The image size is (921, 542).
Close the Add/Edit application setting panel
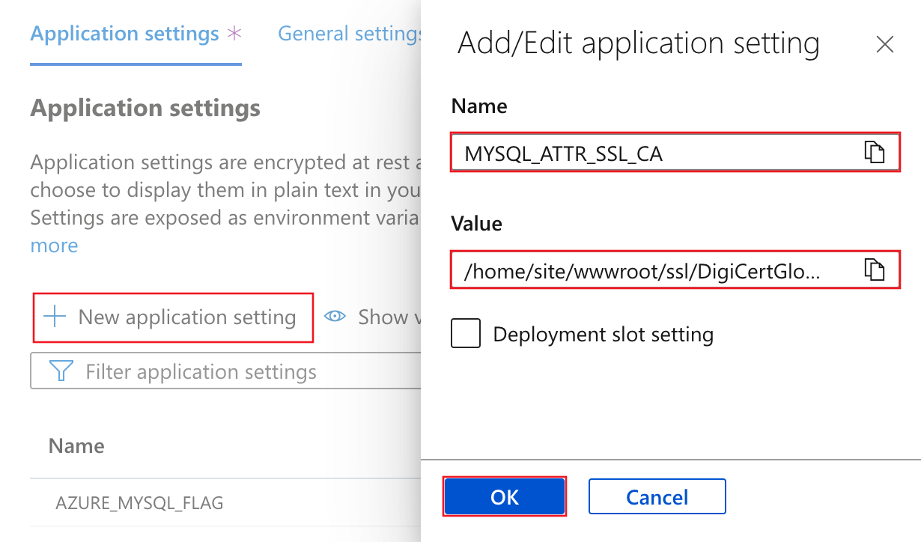click(x=884, y=45)
